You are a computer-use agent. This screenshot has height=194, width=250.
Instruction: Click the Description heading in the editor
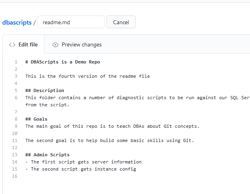coord(44,90)
